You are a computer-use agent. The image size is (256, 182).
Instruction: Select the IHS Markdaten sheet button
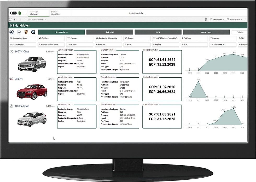tap(61, 32)
